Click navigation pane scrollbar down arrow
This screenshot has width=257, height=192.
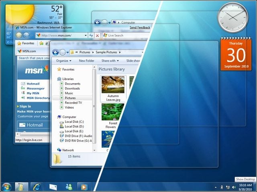click(94, 150)
